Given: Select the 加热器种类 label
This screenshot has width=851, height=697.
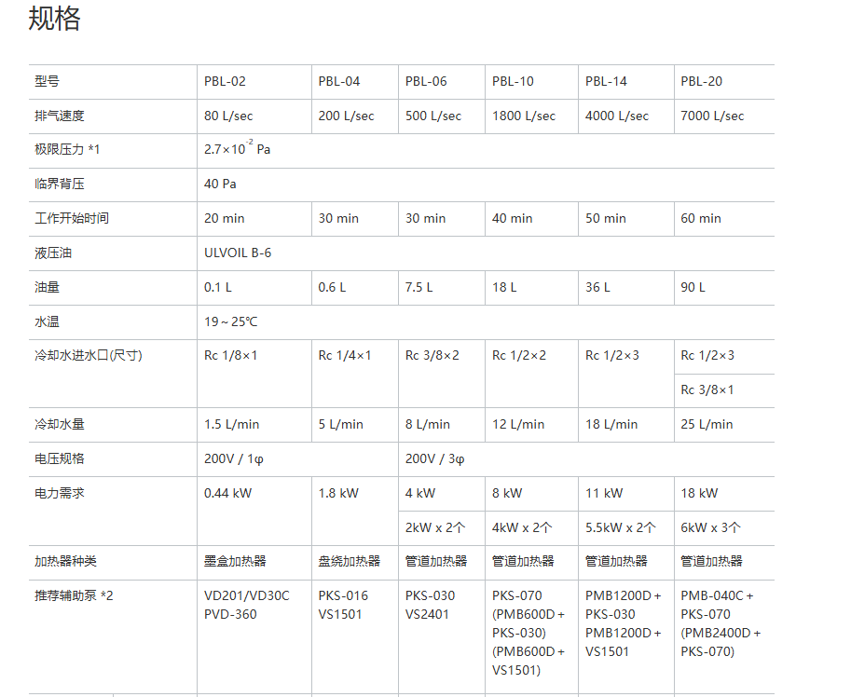Looking at the screenshot, I should pyautogui.click(x=65, y=561).
